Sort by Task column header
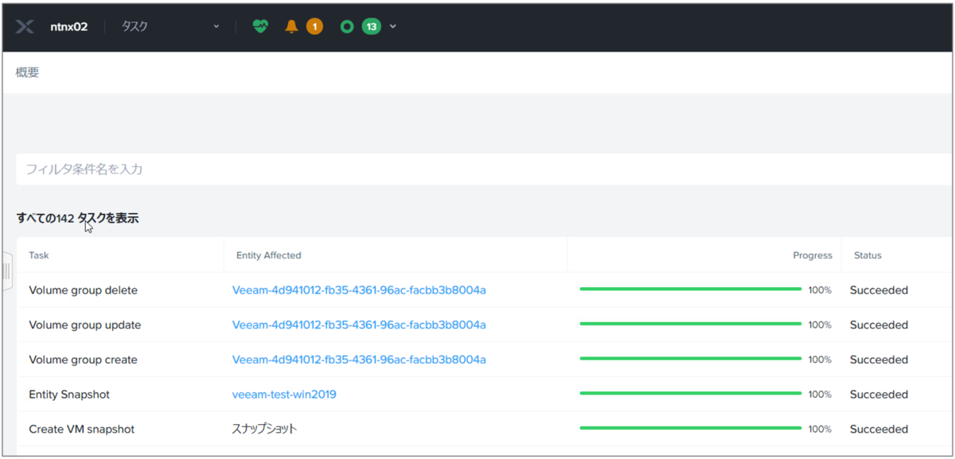955x459 pixels. pos(39,255)
